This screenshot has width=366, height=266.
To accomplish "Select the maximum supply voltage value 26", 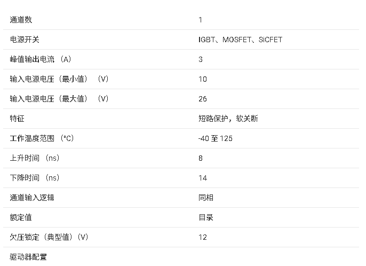I will (203, 99).
